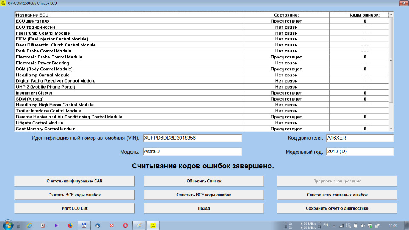Launch Internet Explorer from the taskbar
Image resolution: width=409 pixels, height=230 pixels.
point(29,226)
